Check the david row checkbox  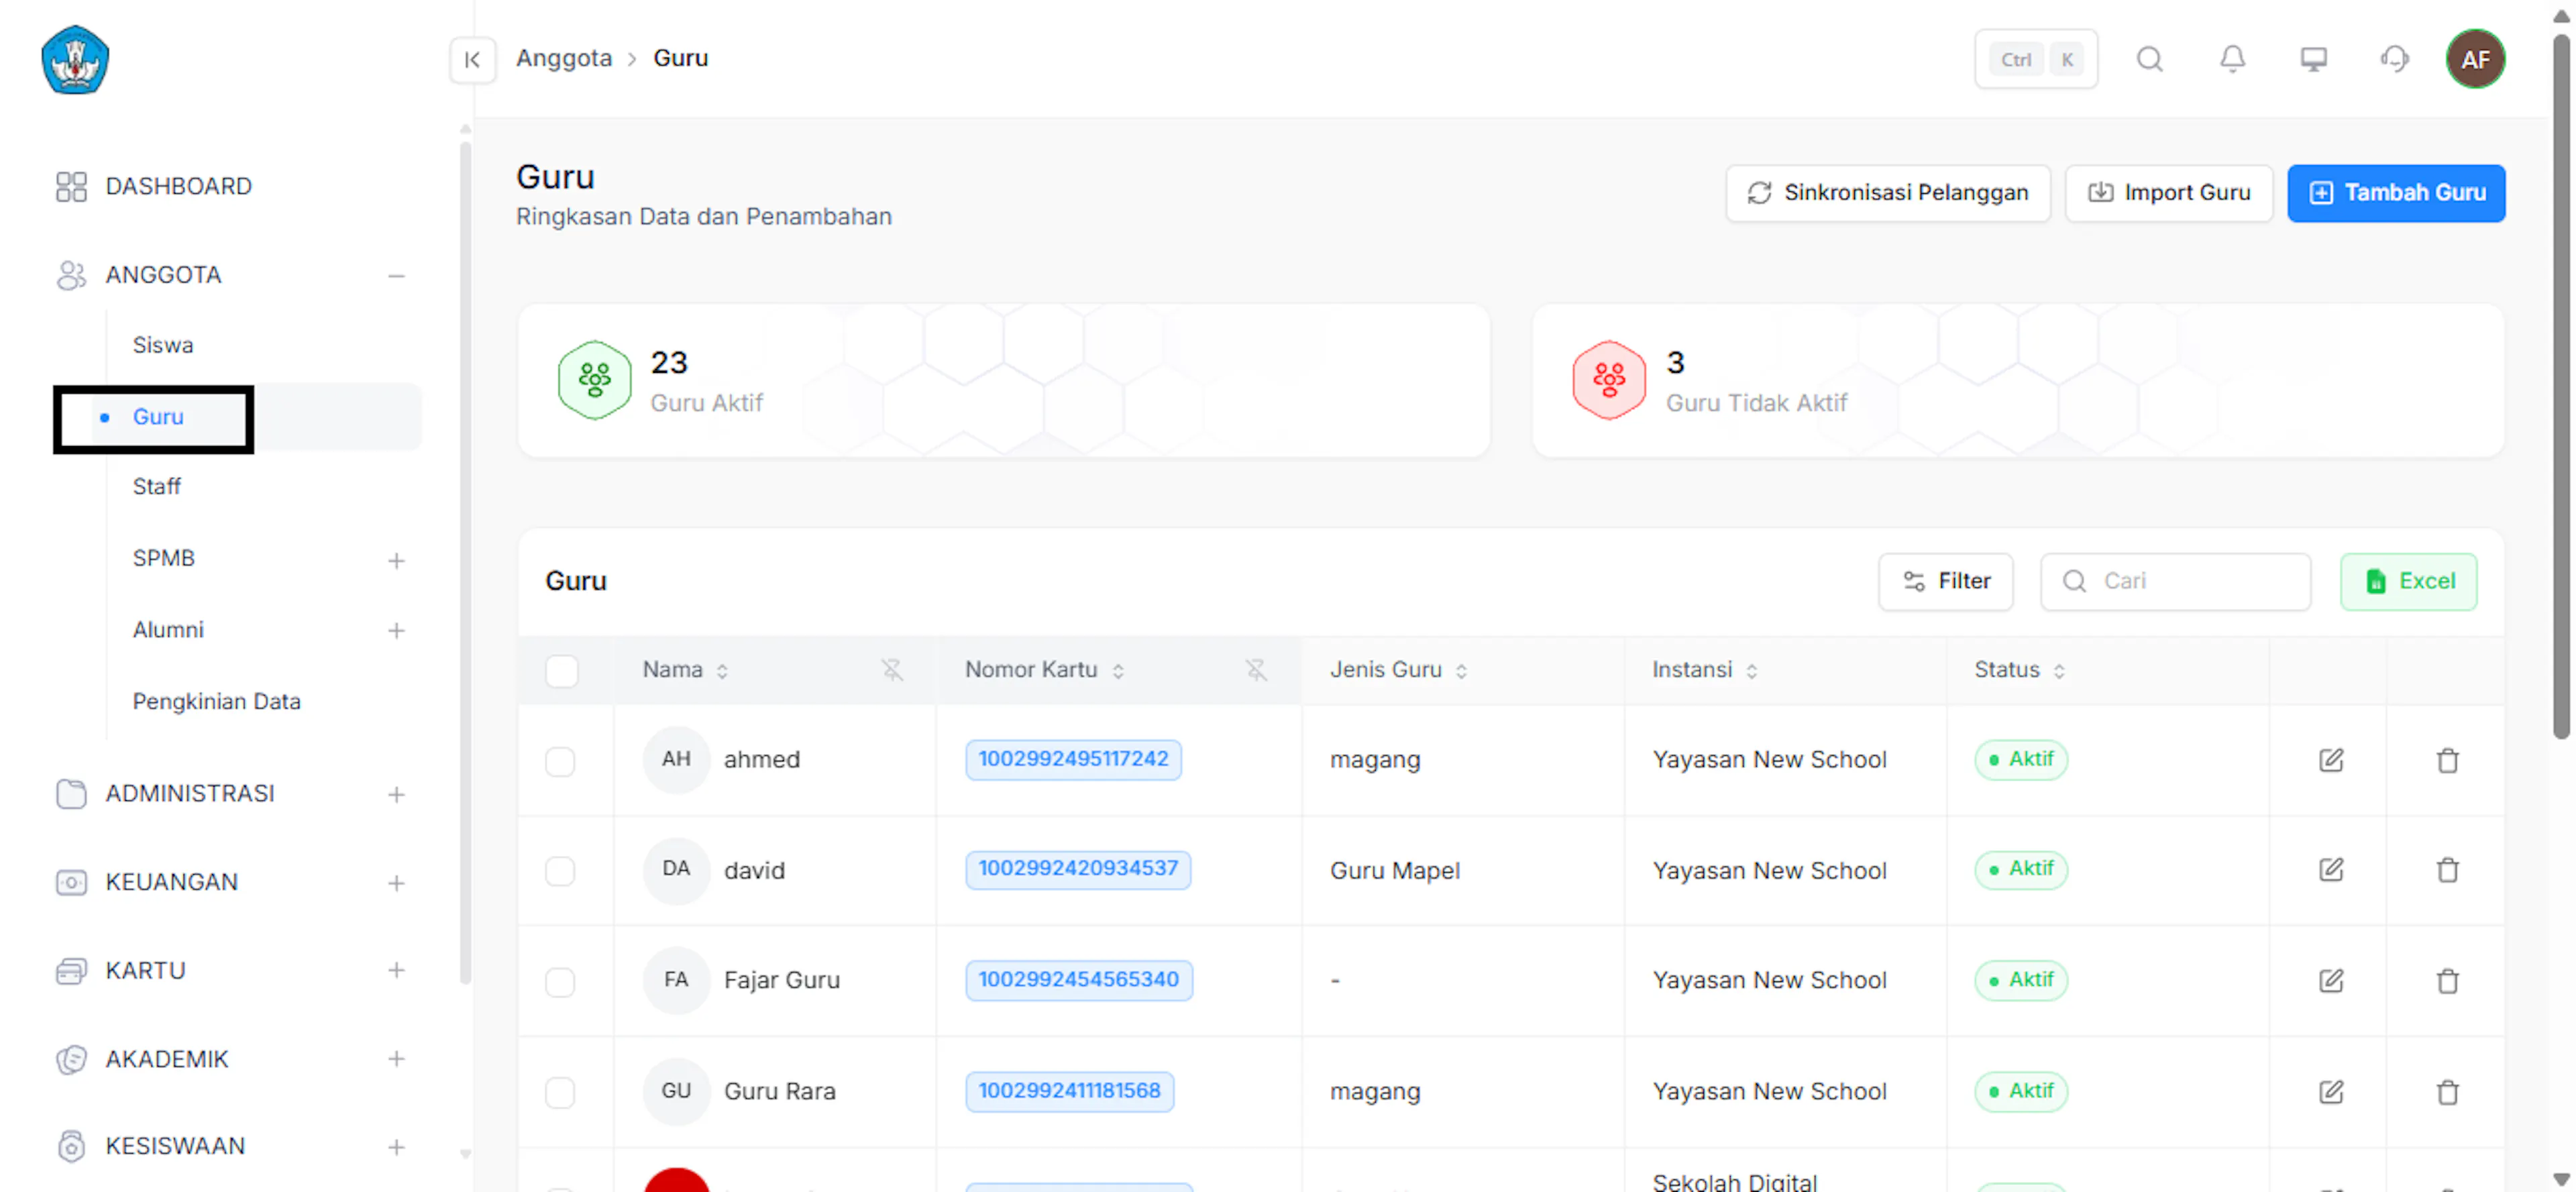click(x=560, y=871)
